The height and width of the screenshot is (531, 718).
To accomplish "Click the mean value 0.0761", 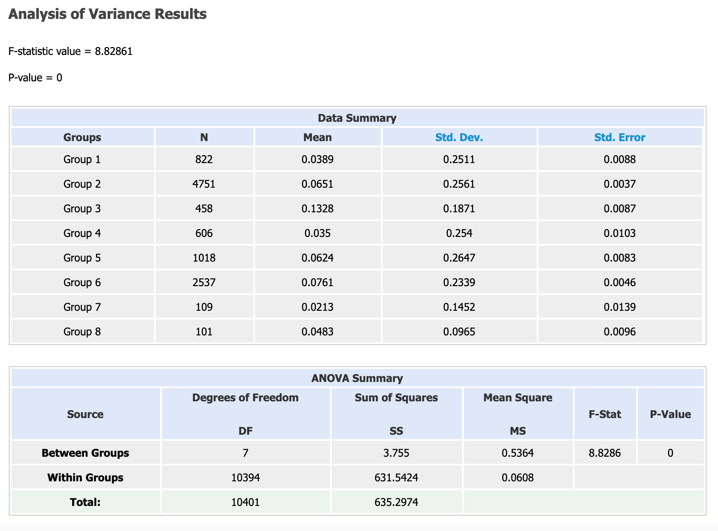I will (x=318, y=282).
